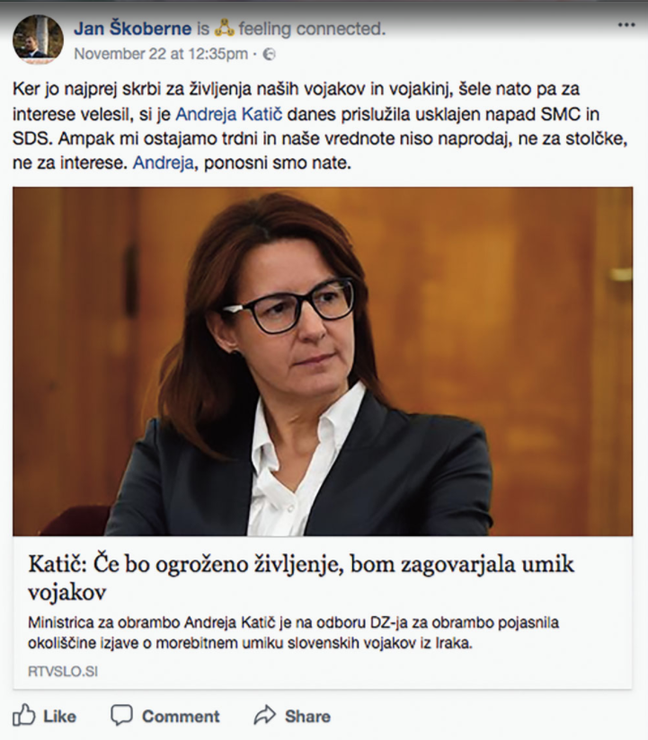The height and width of the screenshot is (740, 648).
Task: Click Jan Škoberne's profile picture
Action: click(x=39, y=40)
